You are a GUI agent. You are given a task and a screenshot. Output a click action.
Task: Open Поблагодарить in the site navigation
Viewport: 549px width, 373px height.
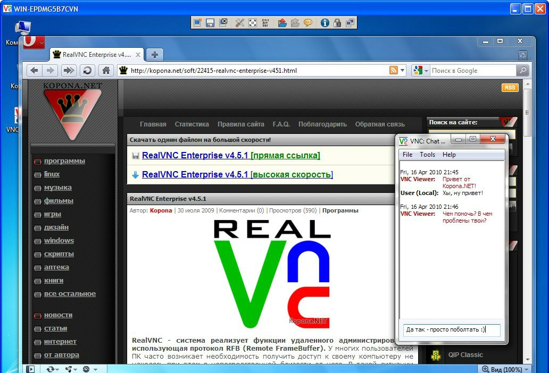(322, 124)
